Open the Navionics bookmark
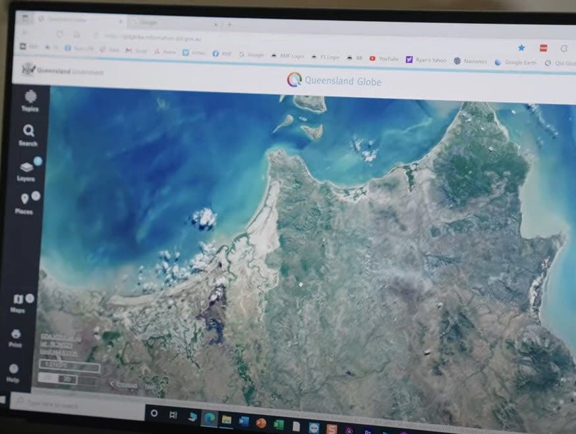 (x=470, y=61)
